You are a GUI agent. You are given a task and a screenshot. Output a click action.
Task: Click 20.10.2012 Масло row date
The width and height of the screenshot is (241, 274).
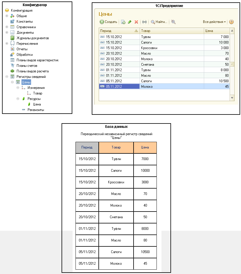114,53
